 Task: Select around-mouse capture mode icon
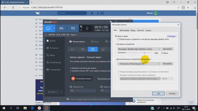pos(103,49)
